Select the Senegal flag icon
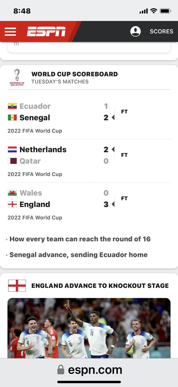The width and height of the screenshot is (178, 387). (13, 118)
